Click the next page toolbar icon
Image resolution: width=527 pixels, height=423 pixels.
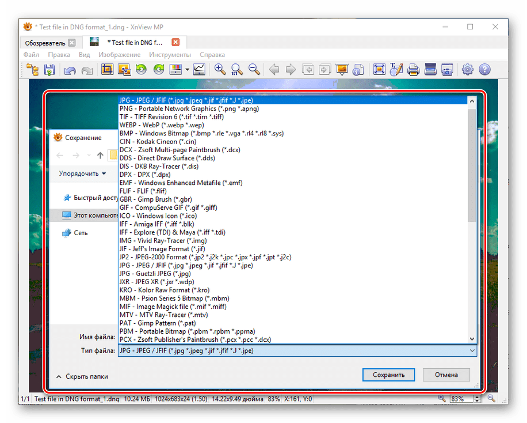coord(324,70)
